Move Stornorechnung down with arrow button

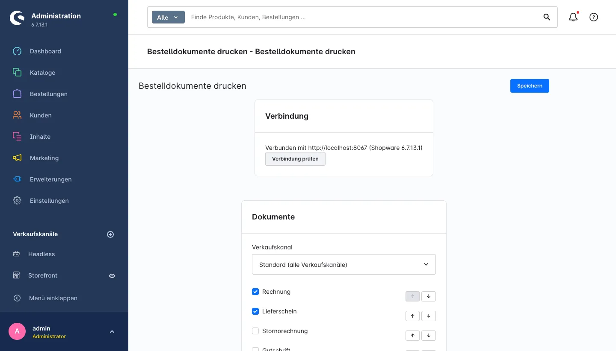click(429, 336)
